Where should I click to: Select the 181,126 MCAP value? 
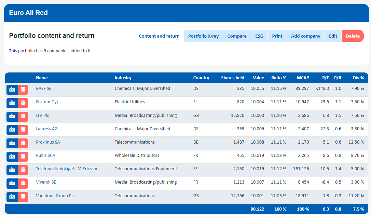[x=301, y=169]
